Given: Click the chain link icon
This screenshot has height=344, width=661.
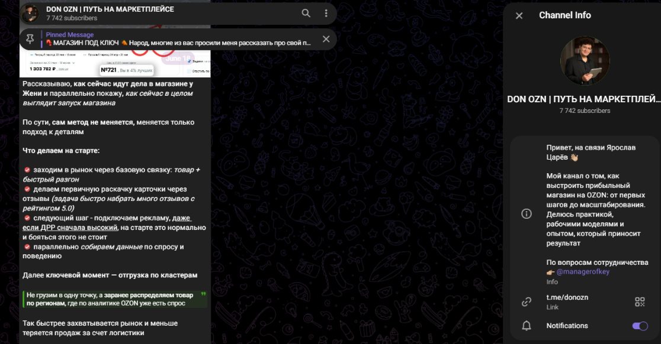Looking at the screenshot, I should 527,302.
